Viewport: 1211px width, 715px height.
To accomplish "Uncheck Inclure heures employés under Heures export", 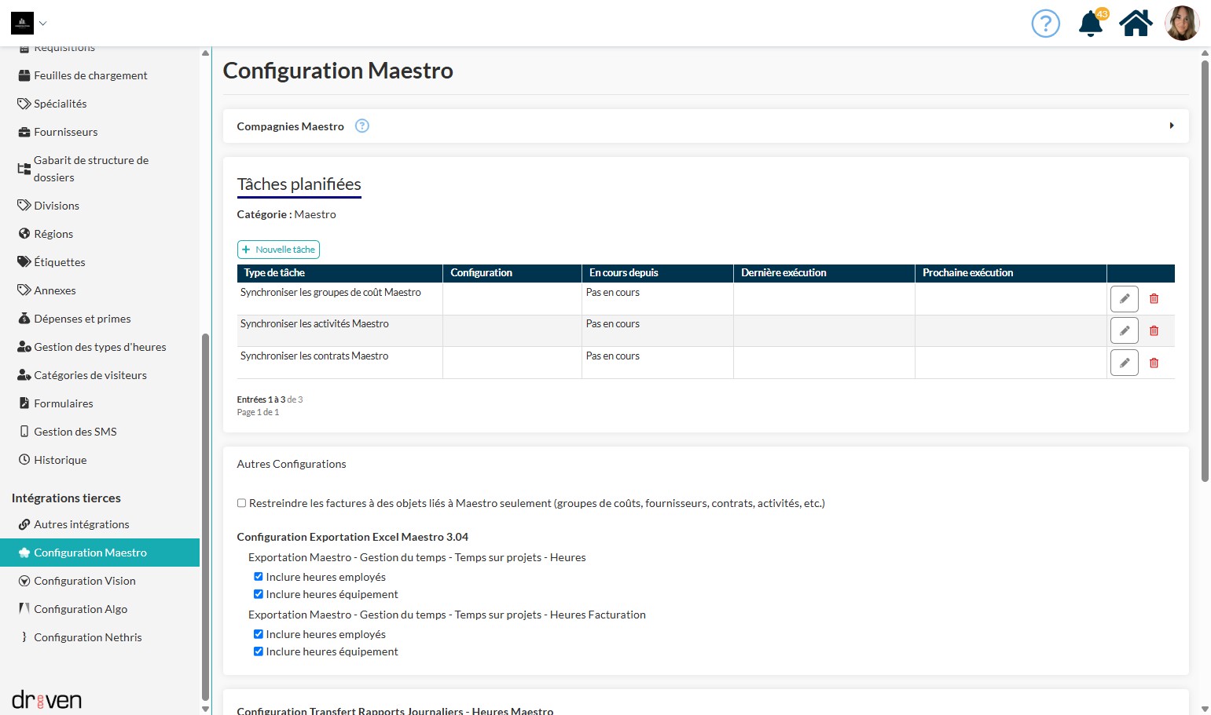I will 258,577.
